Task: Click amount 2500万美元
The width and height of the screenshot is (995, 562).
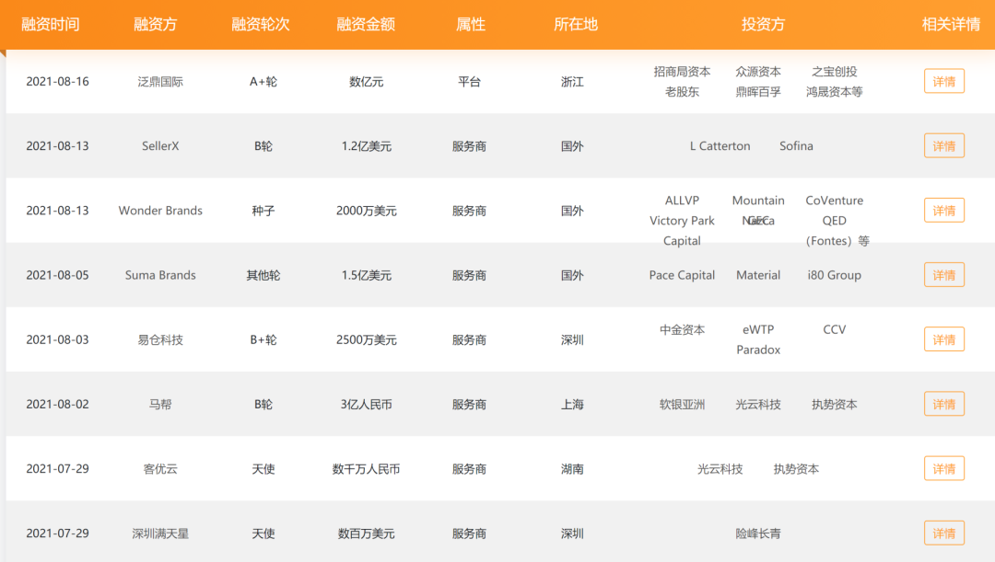Action: [366, 340]
